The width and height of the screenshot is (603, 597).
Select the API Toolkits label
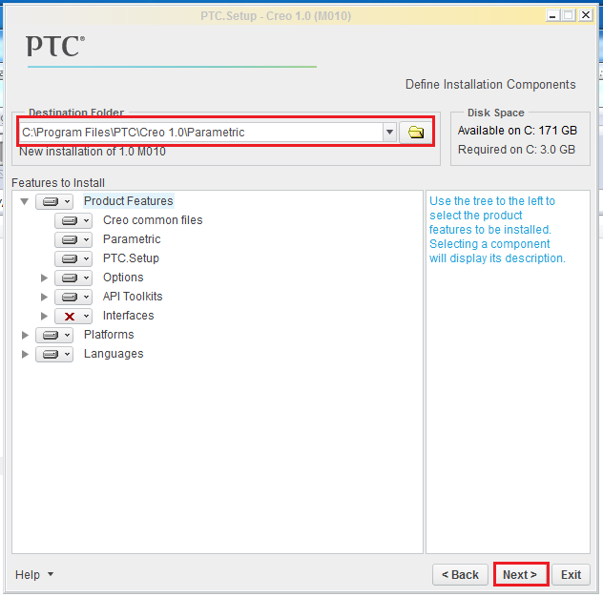click(133, 297)
